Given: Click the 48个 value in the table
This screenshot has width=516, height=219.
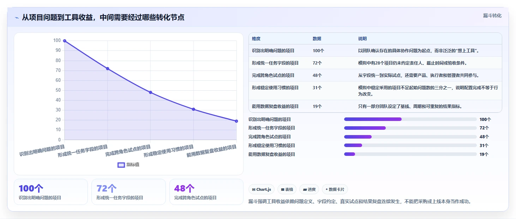Looking at the screenshot, I should pyautogui.click(x=317, y=75).
